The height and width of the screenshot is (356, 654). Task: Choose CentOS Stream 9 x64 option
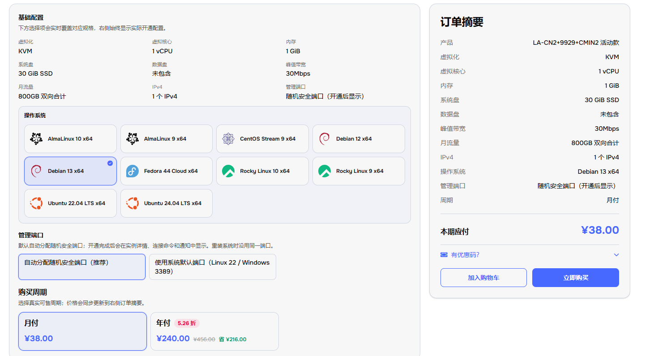coord(262,139)
